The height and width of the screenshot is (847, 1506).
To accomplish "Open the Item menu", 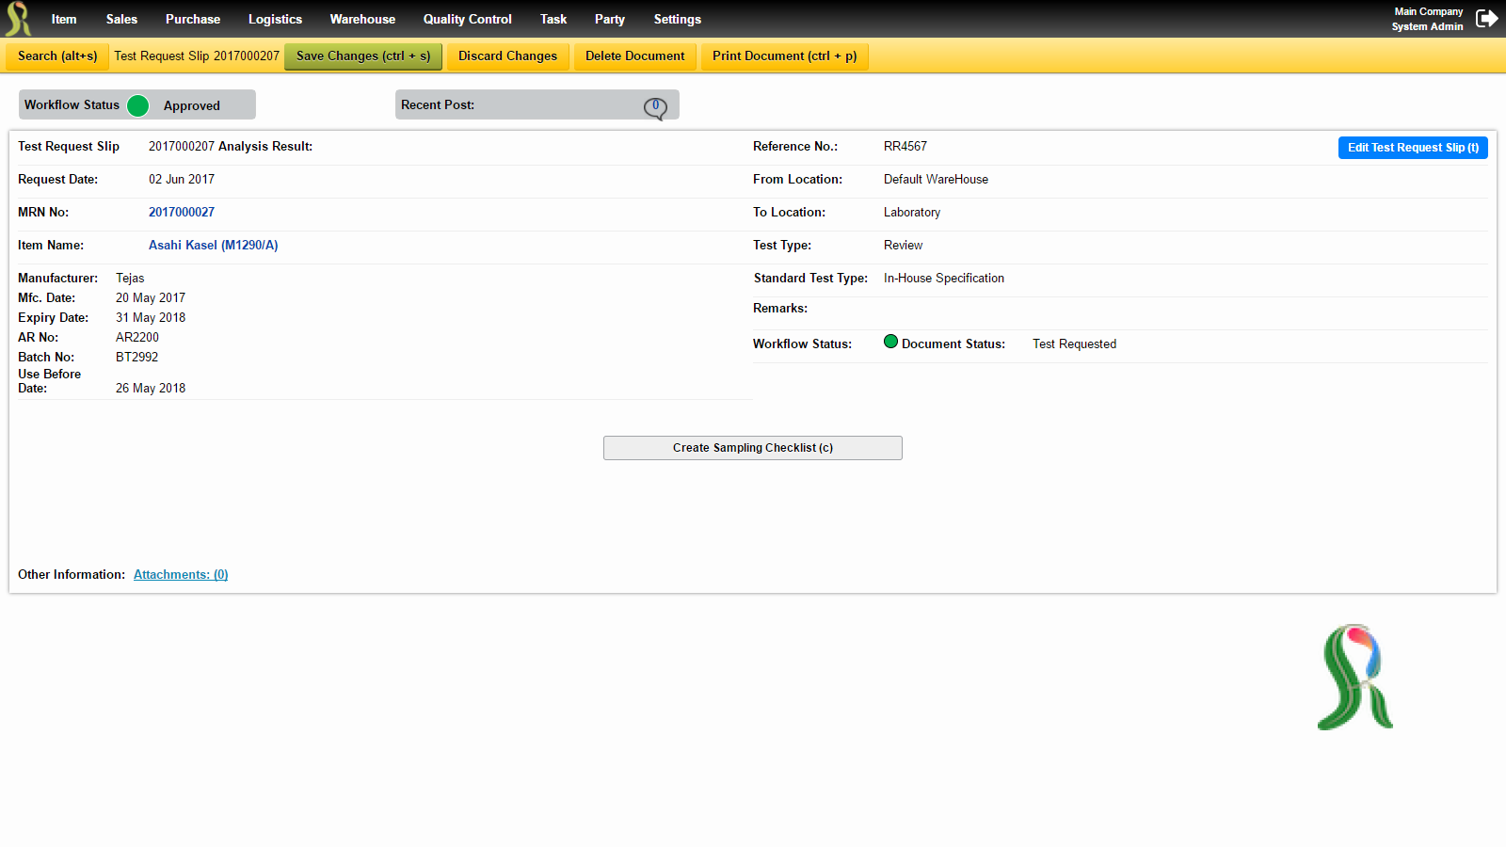I will 64,19.
